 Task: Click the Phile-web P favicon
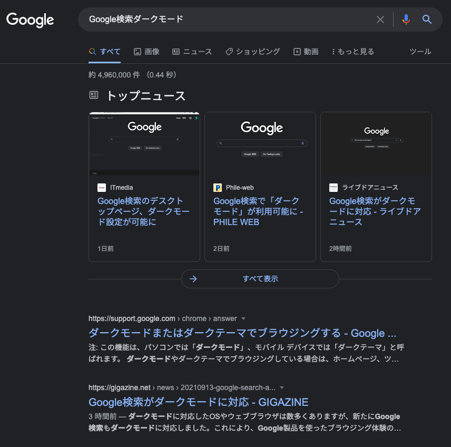click(x=218, y=188)
